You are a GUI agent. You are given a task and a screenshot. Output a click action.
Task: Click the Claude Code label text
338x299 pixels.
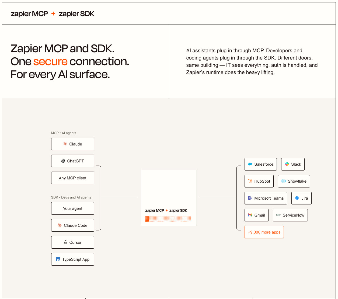(x=76, y=225)
